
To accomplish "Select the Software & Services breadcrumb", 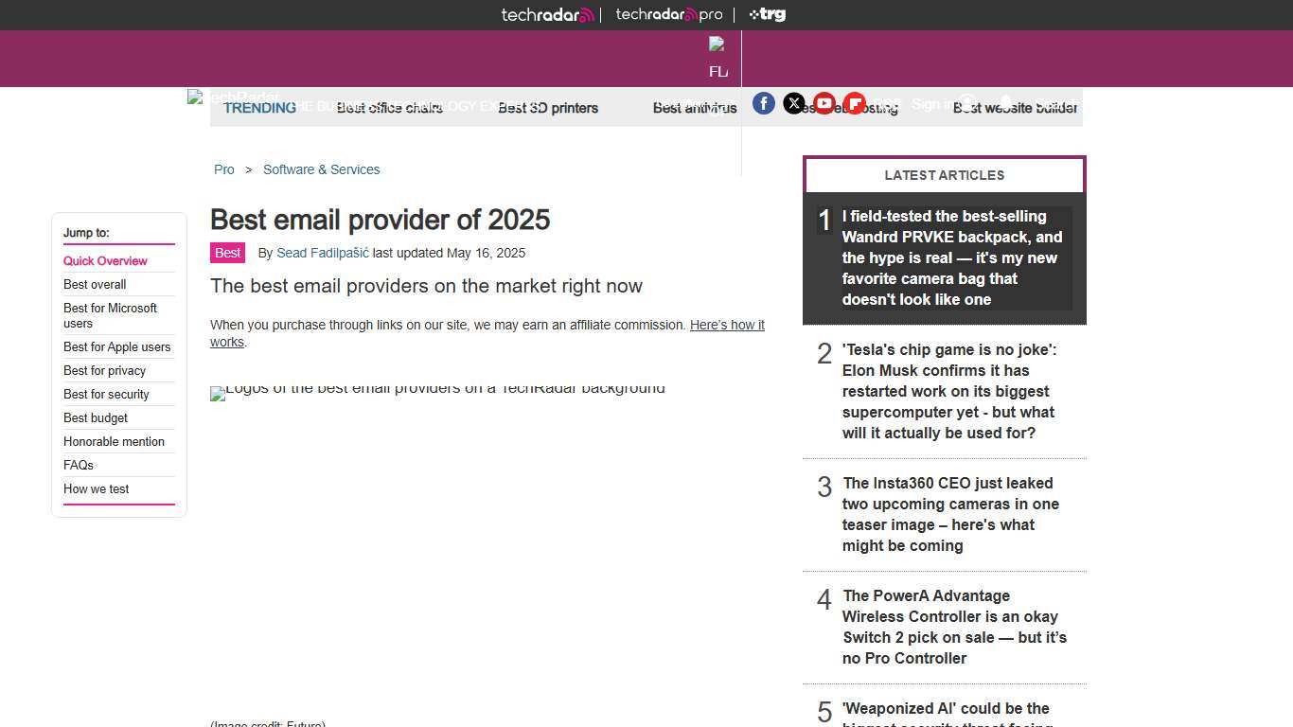I will click(x=321, y=169).
